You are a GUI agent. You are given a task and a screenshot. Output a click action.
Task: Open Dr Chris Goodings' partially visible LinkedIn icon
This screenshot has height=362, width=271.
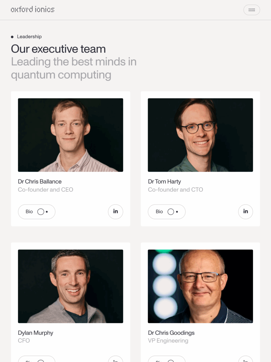(x=245, y=359)
